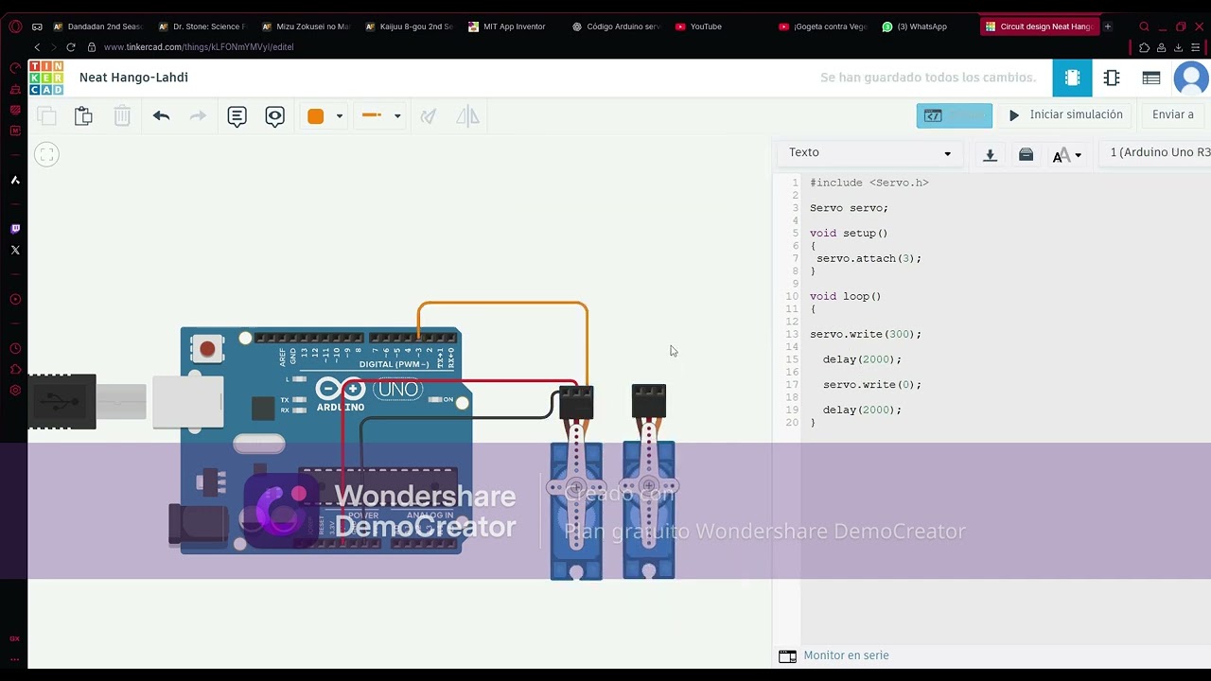Viewport: 1211px width, 681px height.
Task: Download the code file
Action: (990, 154)
